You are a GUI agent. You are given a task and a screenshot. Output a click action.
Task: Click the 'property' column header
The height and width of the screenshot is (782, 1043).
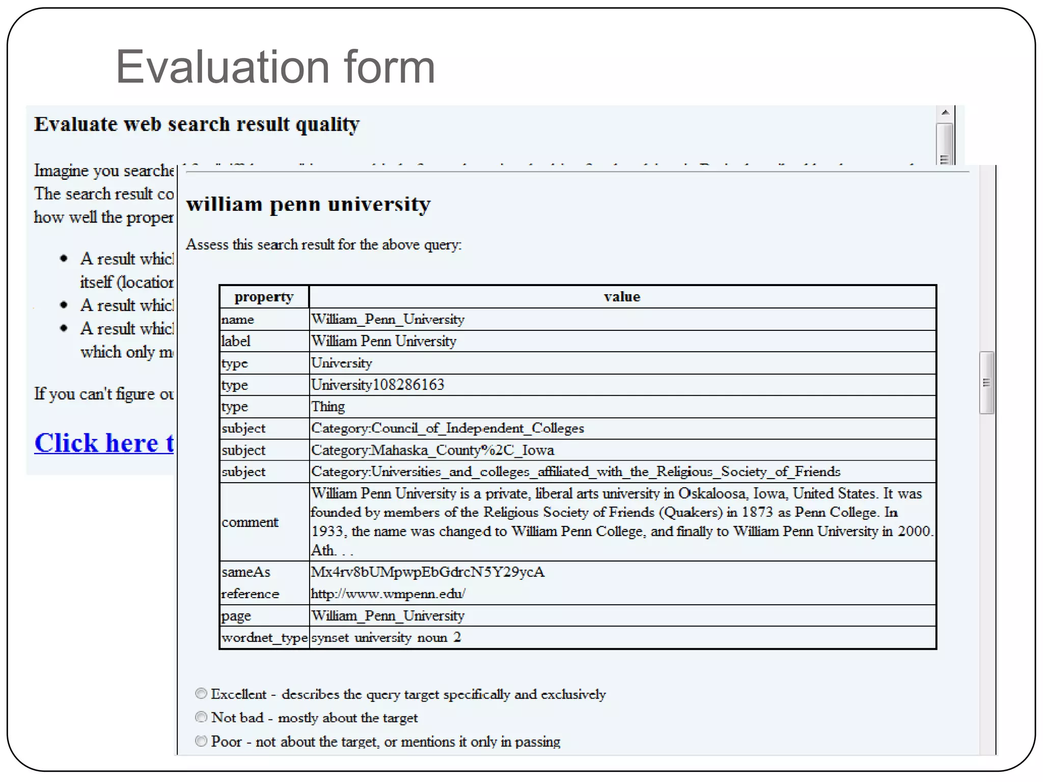tap(264, 297)
